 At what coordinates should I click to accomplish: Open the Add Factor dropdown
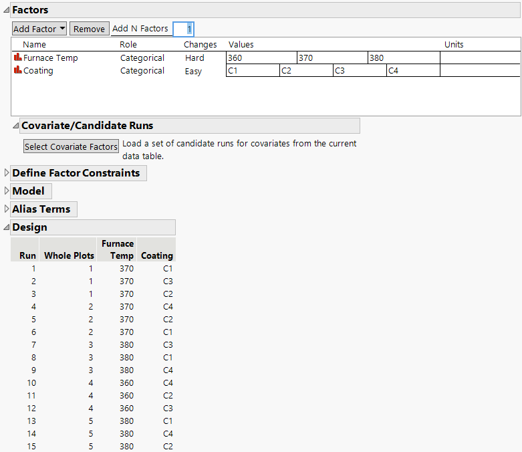pyautogui.click(x=39, y=29)
